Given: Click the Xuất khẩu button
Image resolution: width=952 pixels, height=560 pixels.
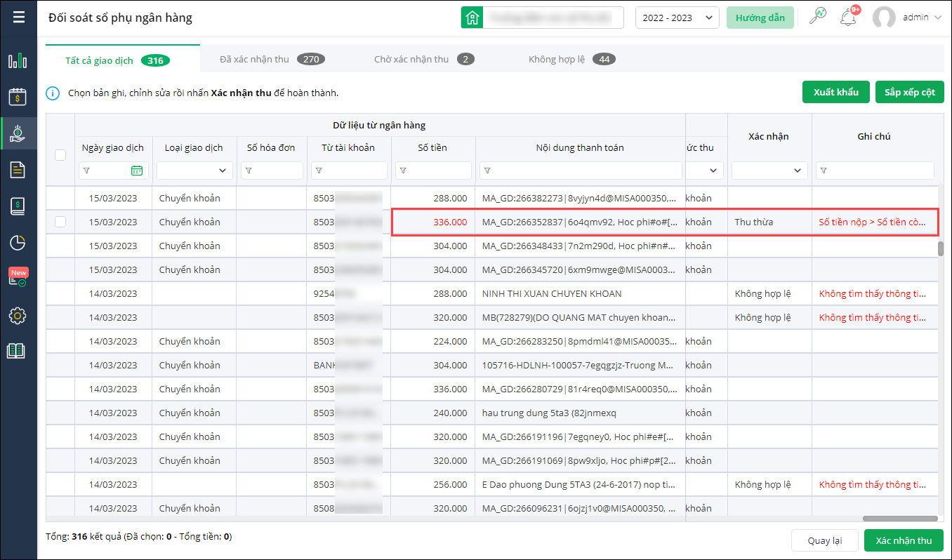Looking at the screenshot, I should click(x=835, y=92).
